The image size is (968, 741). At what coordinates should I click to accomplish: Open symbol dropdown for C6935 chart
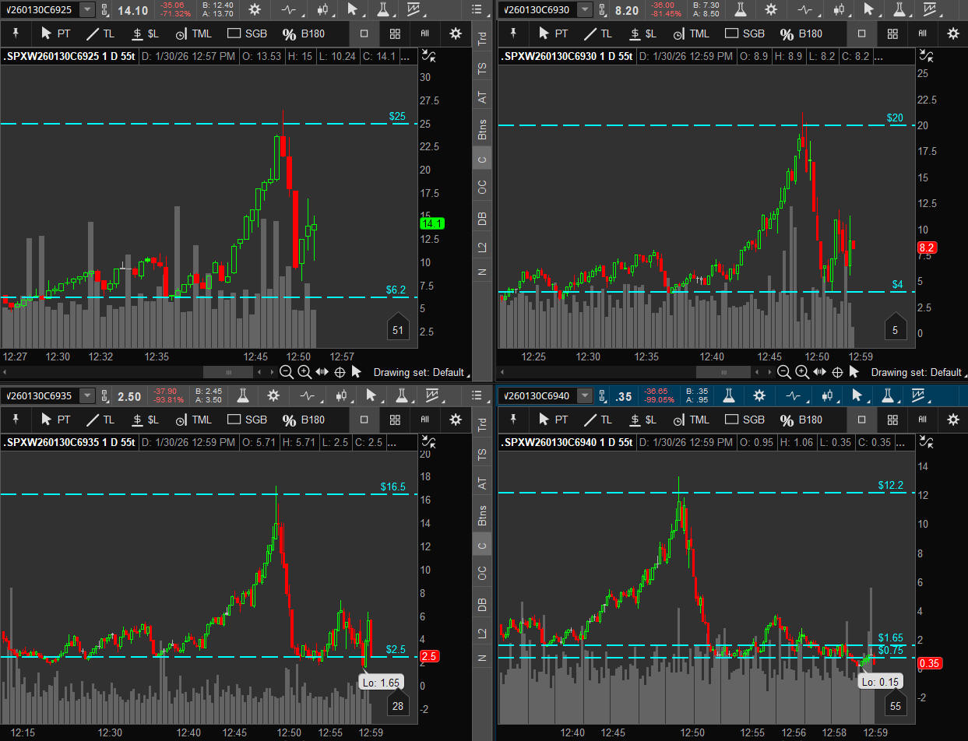click(87, 395)
